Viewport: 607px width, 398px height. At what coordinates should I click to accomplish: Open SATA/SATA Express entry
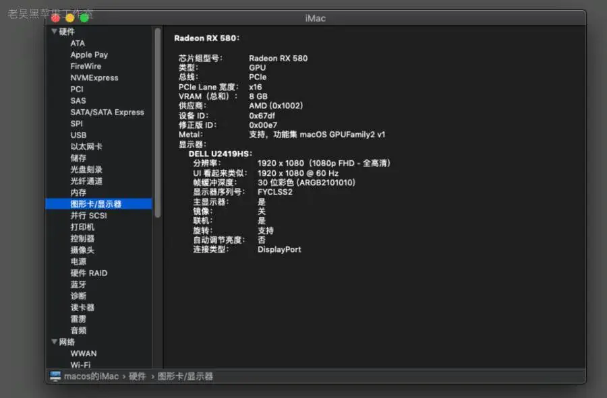point(107,112)
